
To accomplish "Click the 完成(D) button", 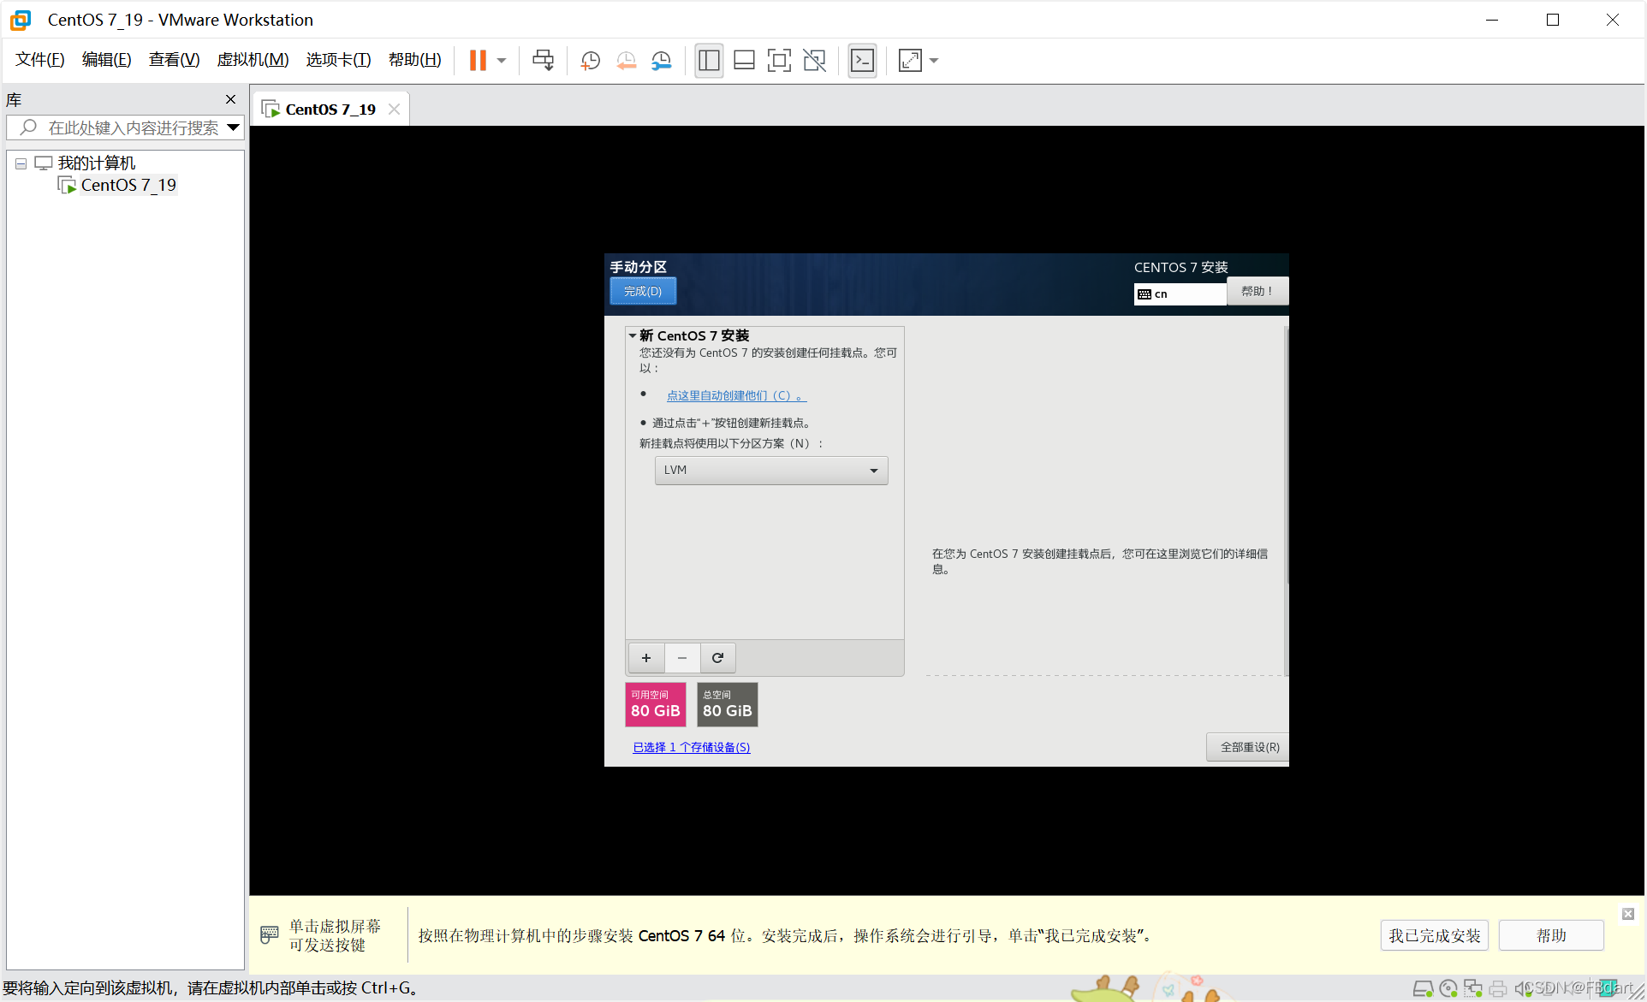I will 642,291.
